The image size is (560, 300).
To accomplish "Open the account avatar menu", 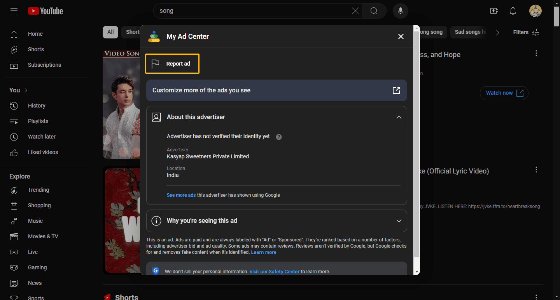I will pyautogui.click(x=535, y=11).
